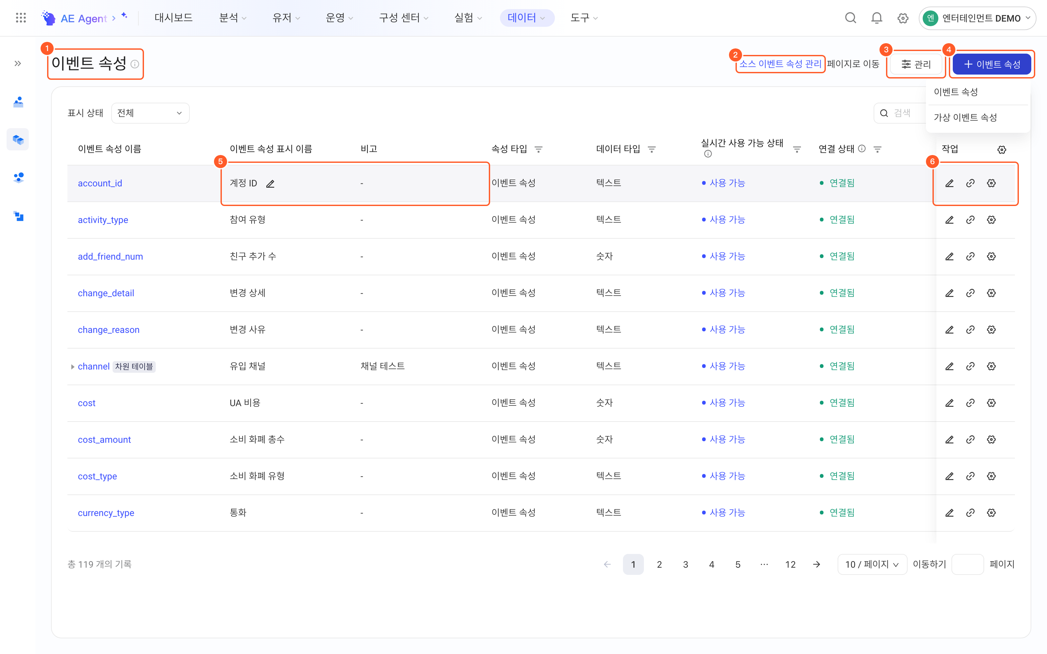
Task: Click edit pencil in change_detail row
Action: tap(949, 293)
